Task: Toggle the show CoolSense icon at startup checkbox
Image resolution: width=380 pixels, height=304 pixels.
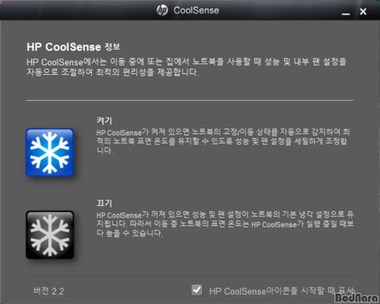Action: click(x=196, y=290)
